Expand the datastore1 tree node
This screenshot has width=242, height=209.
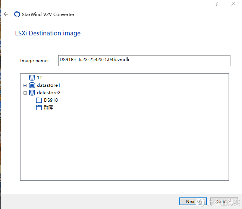point(25,85)
